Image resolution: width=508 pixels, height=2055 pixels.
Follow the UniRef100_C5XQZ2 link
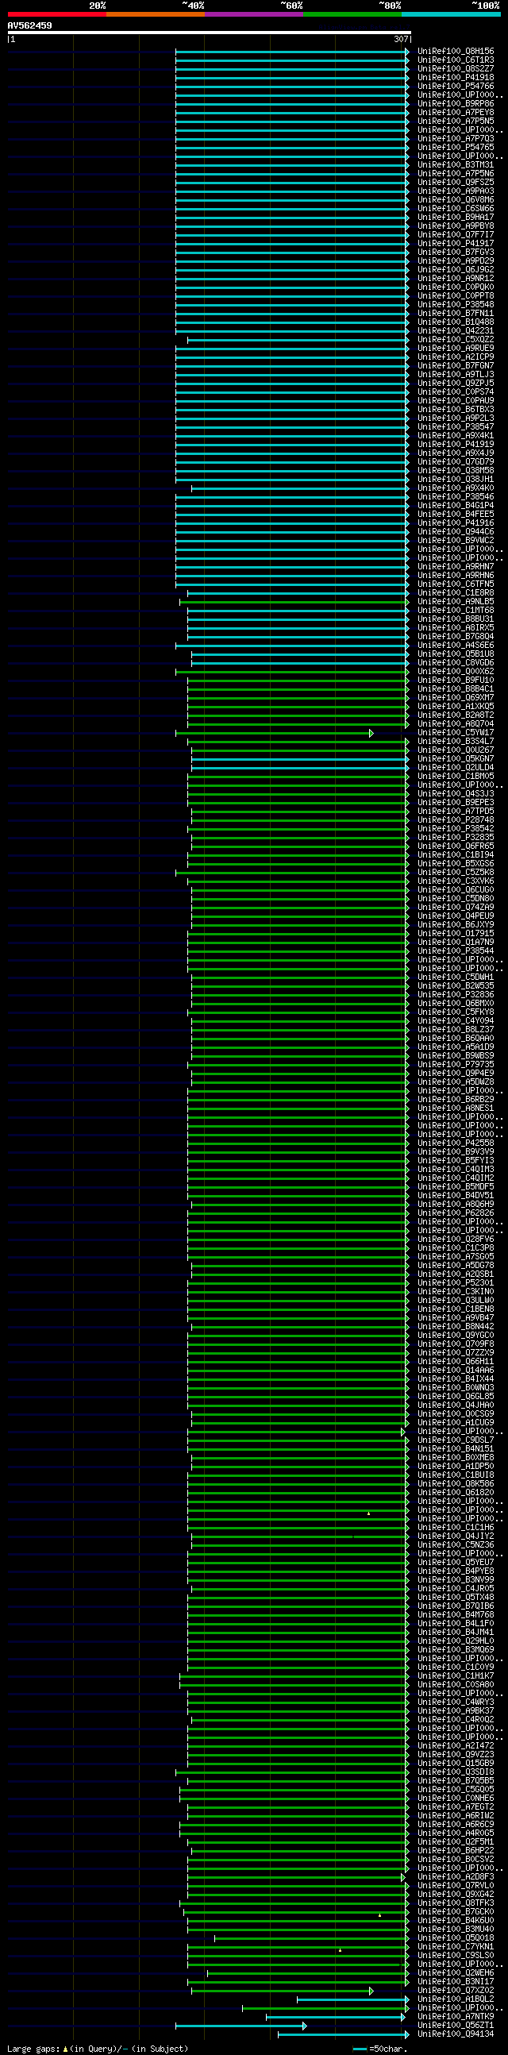click(x=456, y=340)
